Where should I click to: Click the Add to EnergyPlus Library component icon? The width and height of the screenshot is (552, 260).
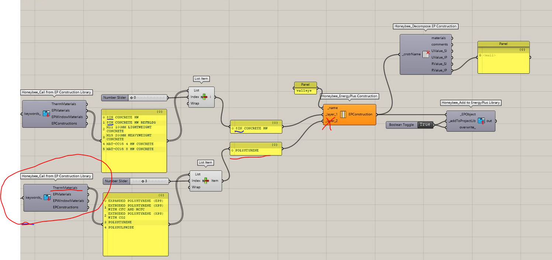coord(481,121)
